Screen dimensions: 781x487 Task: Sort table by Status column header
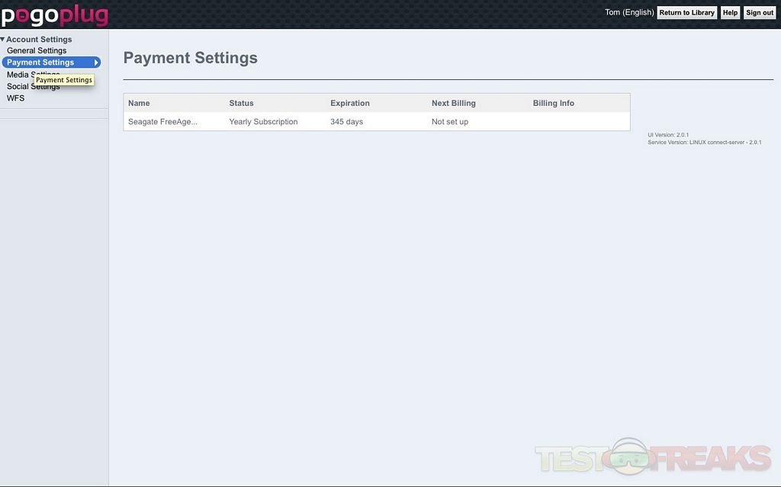[x=241, y=103]
